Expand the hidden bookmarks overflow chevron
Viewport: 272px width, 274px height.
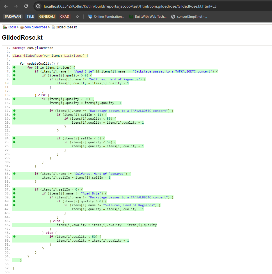pyautogui.click(x=77, y=17)
